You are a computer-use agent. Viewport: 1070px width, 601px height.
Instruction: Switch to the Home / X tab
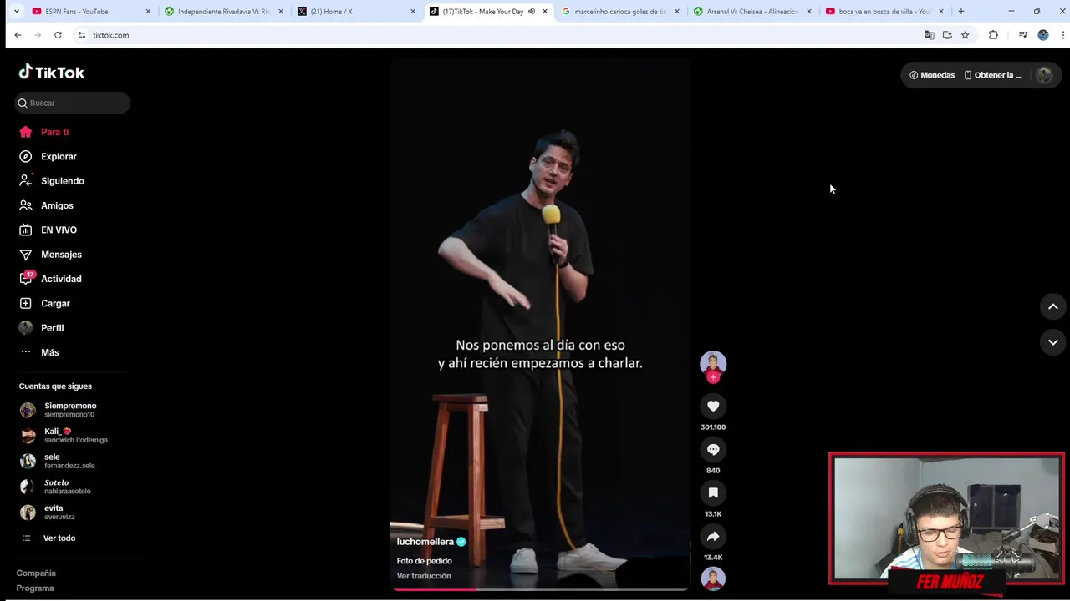(356, 12)
